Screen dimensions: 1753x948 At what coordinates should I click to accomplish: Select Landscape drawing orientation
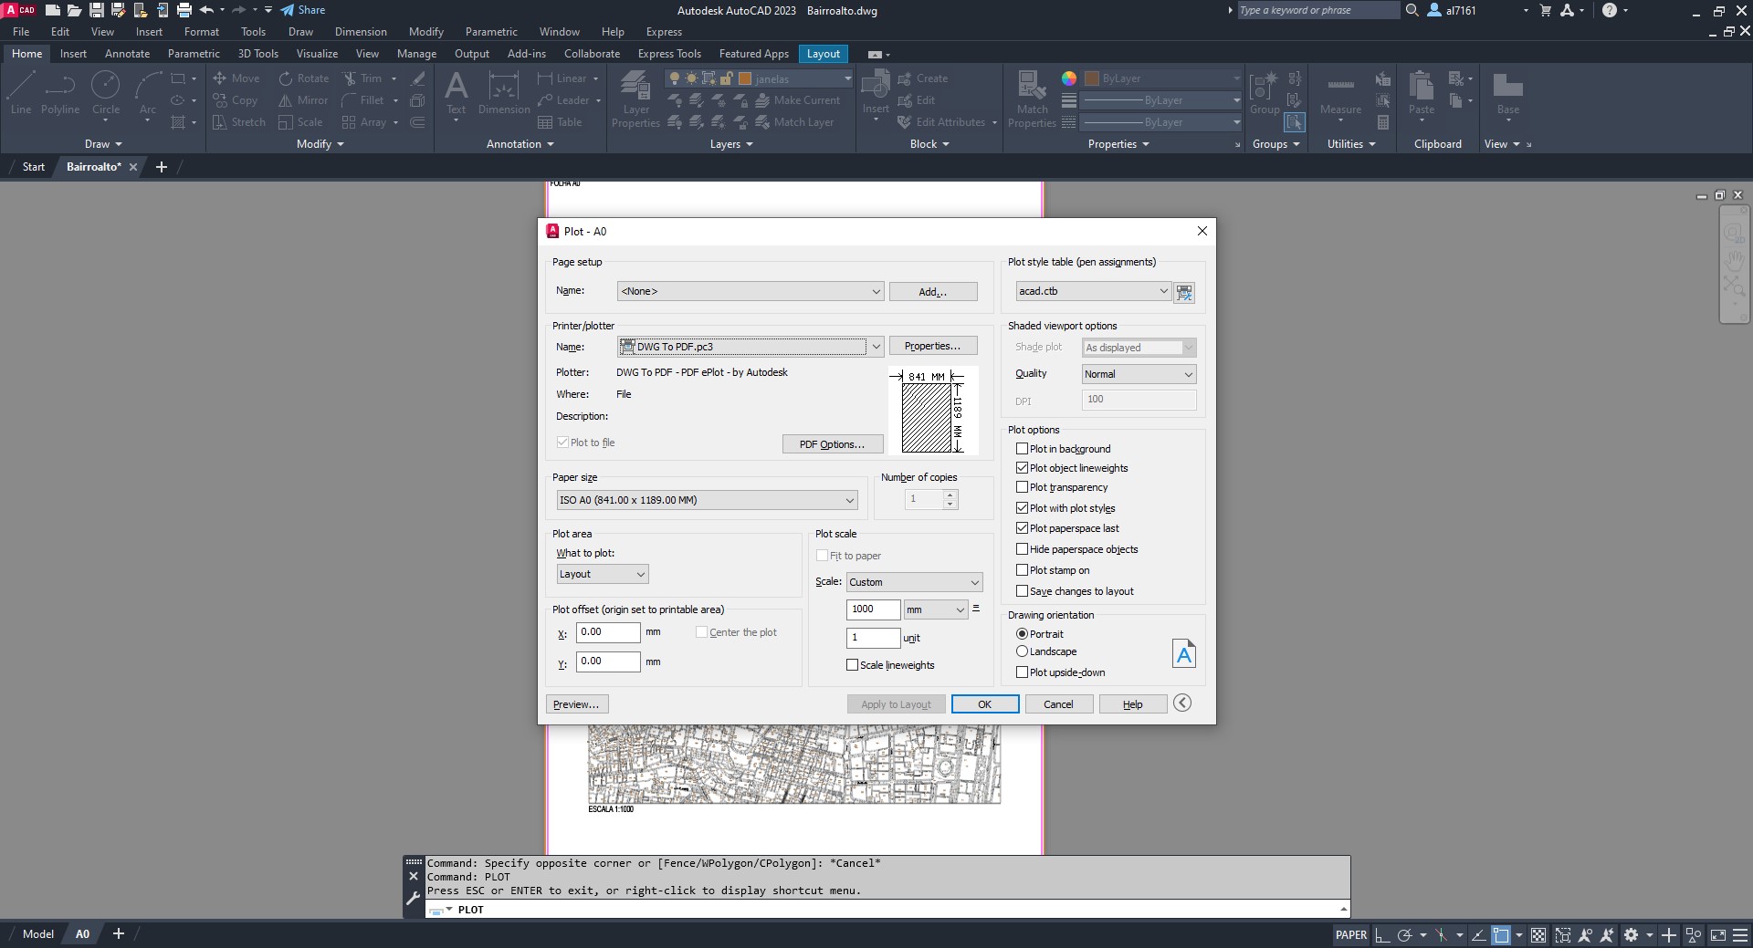(x=1023, y=651)
